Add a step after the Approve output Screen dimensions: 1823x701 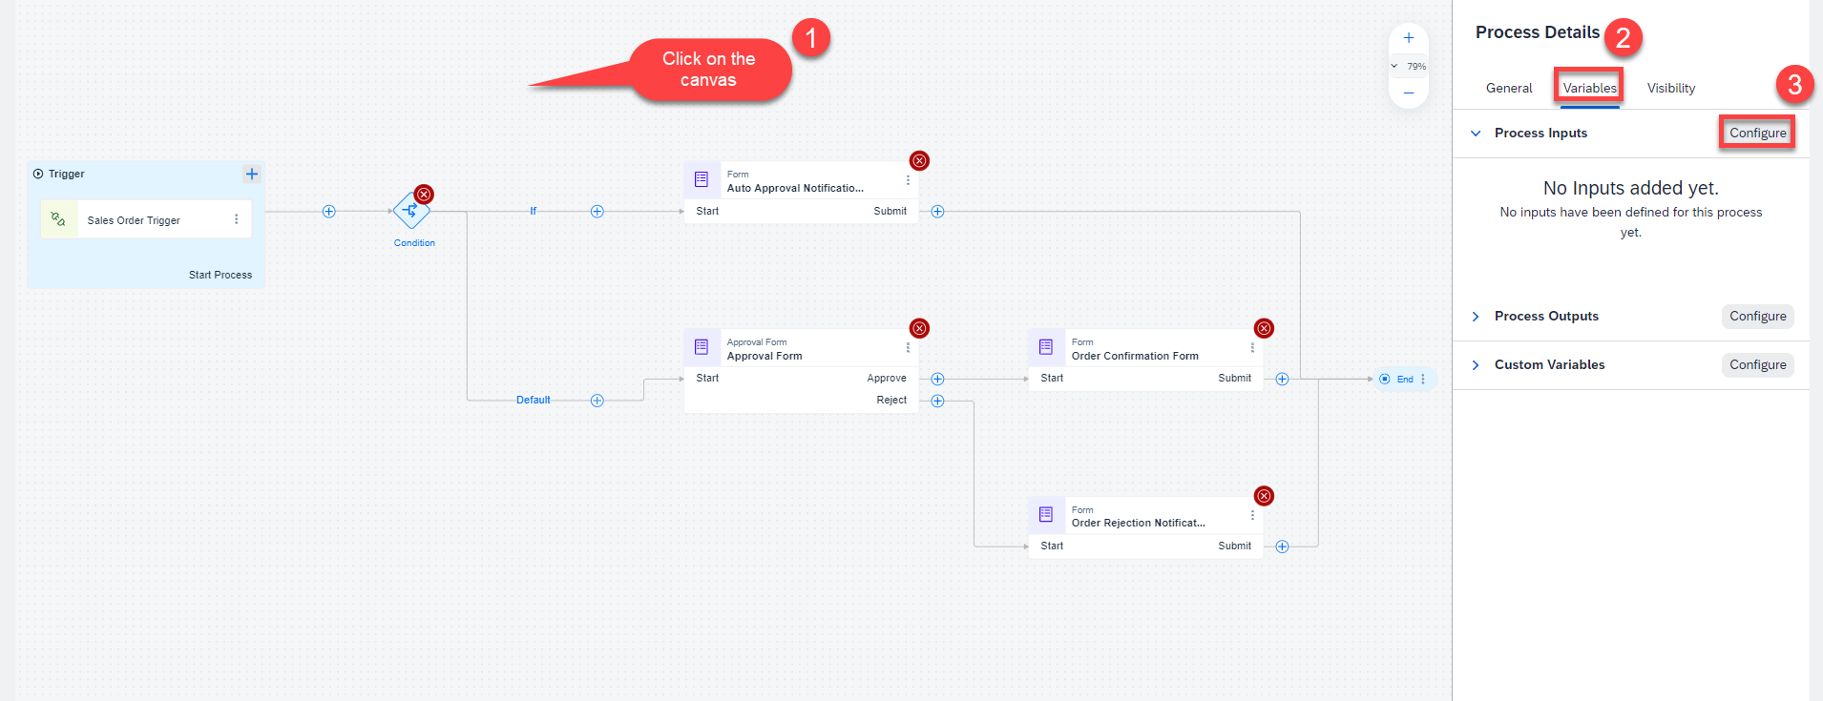tap(937, 379)
